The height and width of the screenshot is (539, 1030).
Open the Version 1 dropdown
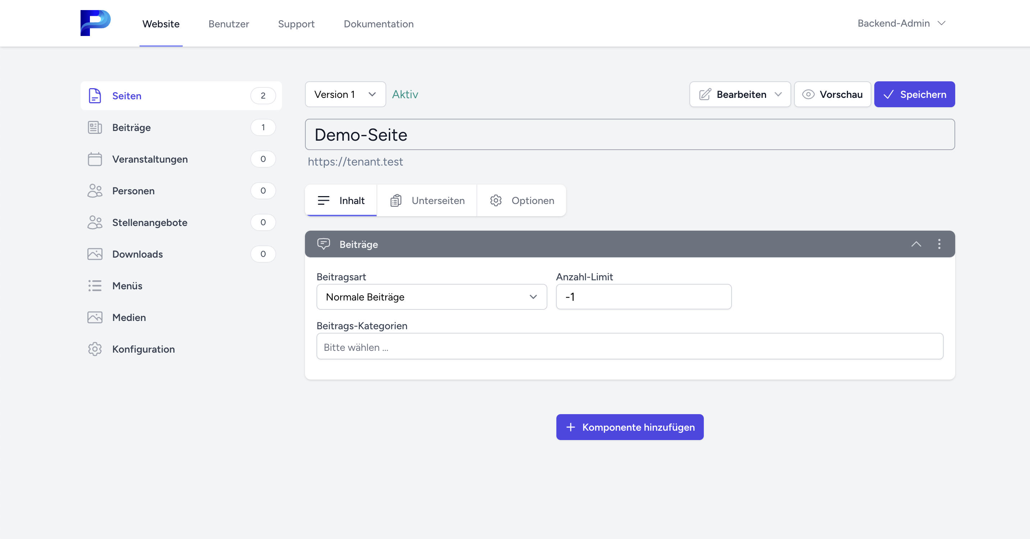click(345, 94)
